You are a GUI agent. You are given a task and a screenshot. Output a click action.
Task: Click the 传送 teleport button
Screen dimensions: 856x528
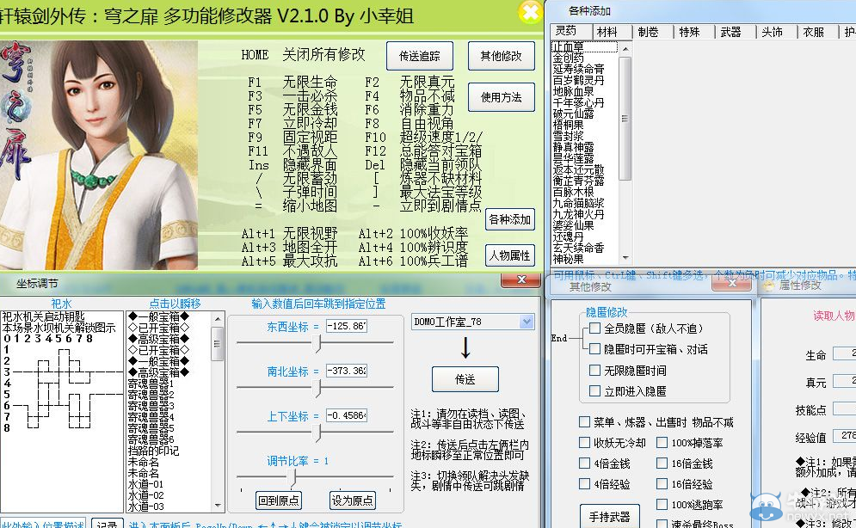[x=465, y=379]
